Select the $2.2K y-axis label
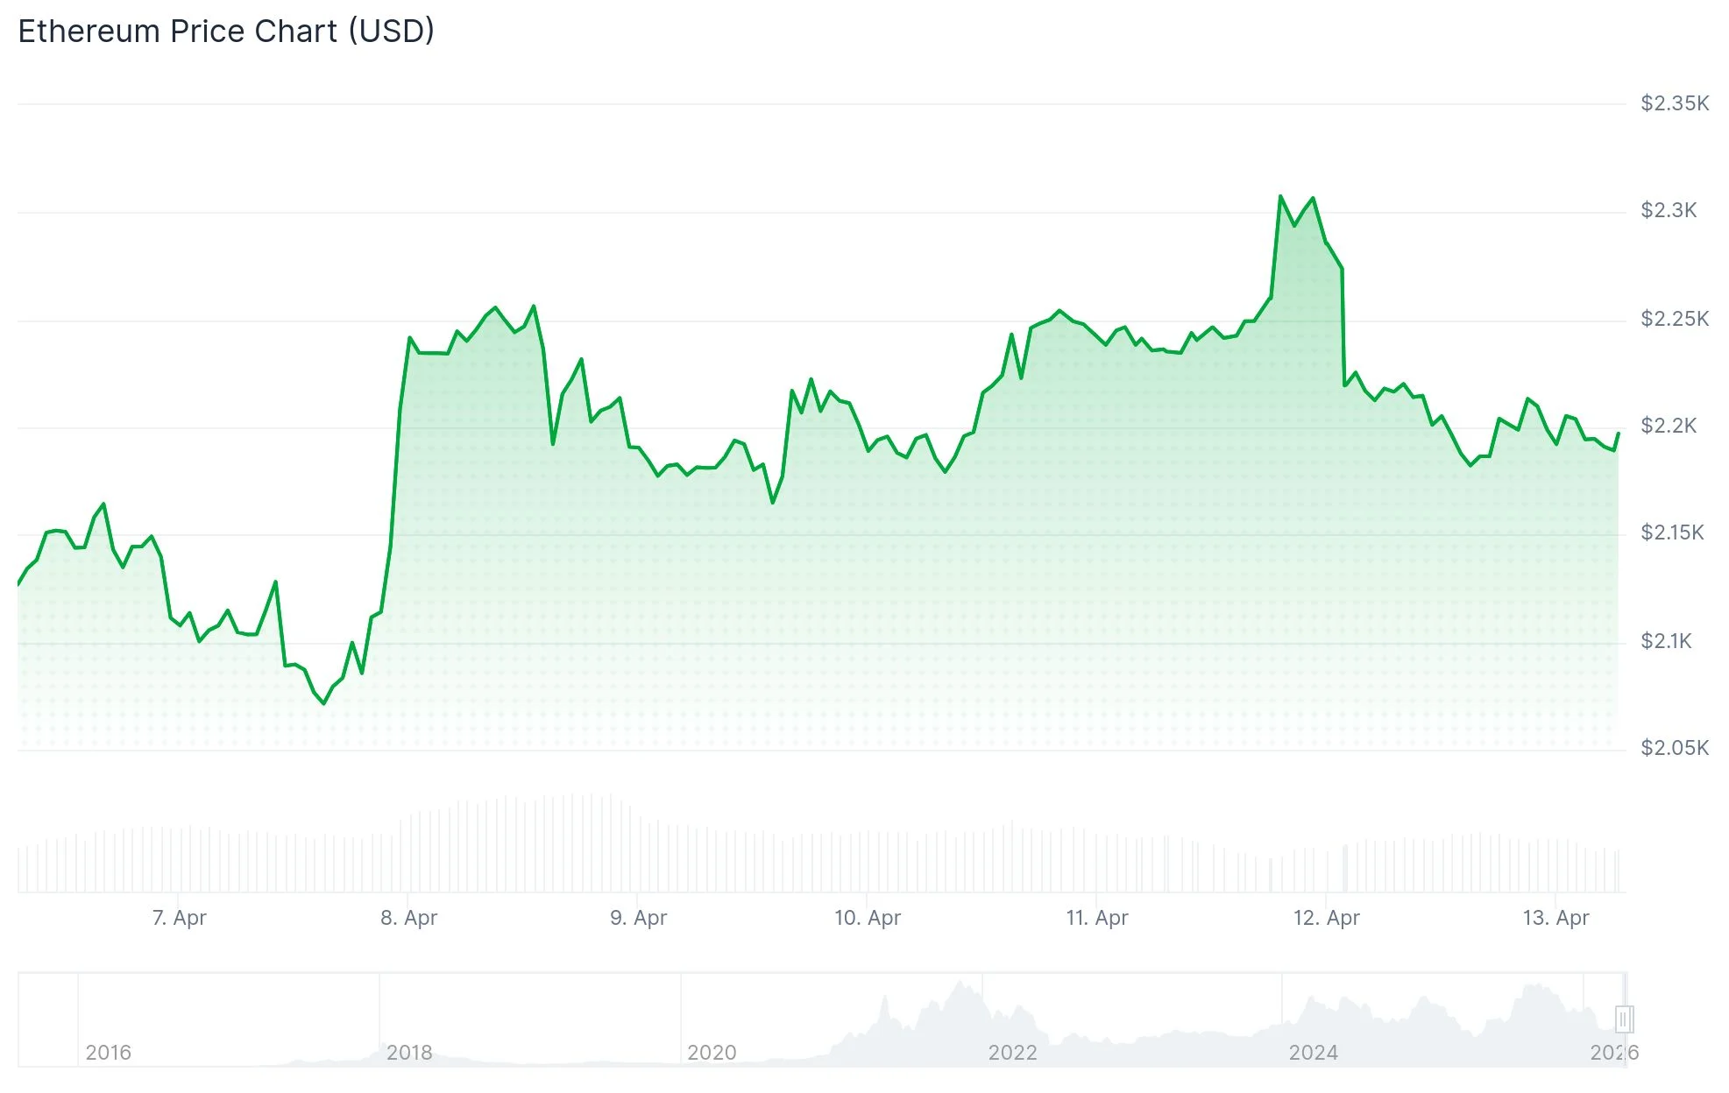Screen dimensions: 1729x1093 pyautogui.click(x=1669, y=426)
